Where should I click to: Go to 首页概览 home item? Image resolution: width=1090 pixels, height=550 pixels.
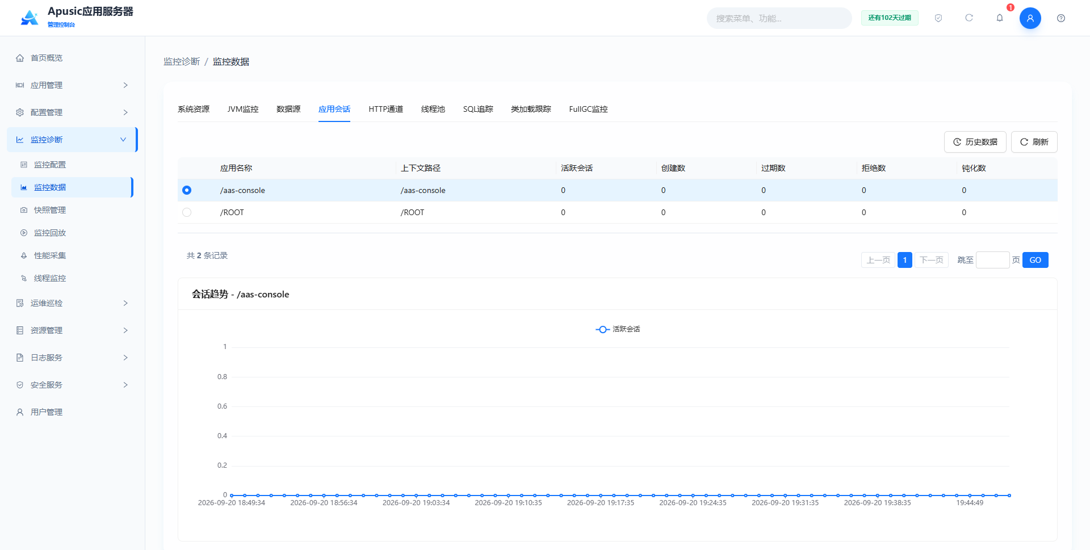(x=73, y=58)
